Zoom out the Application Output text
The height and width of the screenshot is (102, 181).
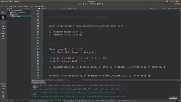coord(85,80)
